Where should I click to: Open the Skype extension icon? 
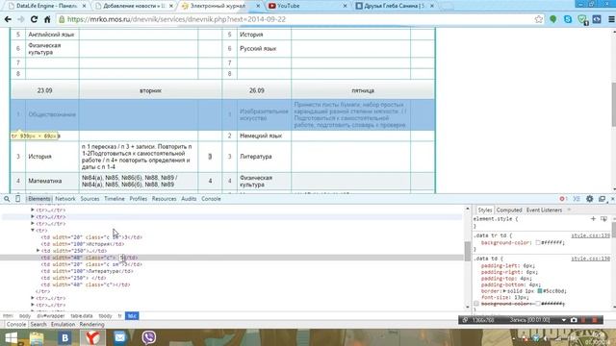[568, 19]
